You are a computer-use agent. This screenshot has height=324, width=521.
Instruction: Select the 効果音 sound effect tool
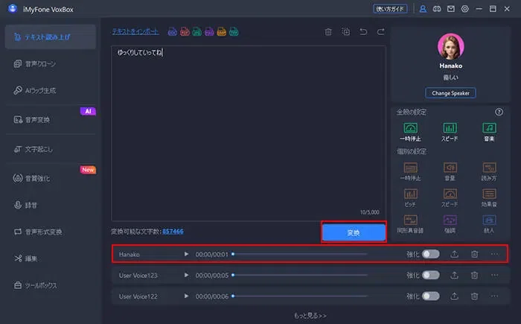point(489,197)
